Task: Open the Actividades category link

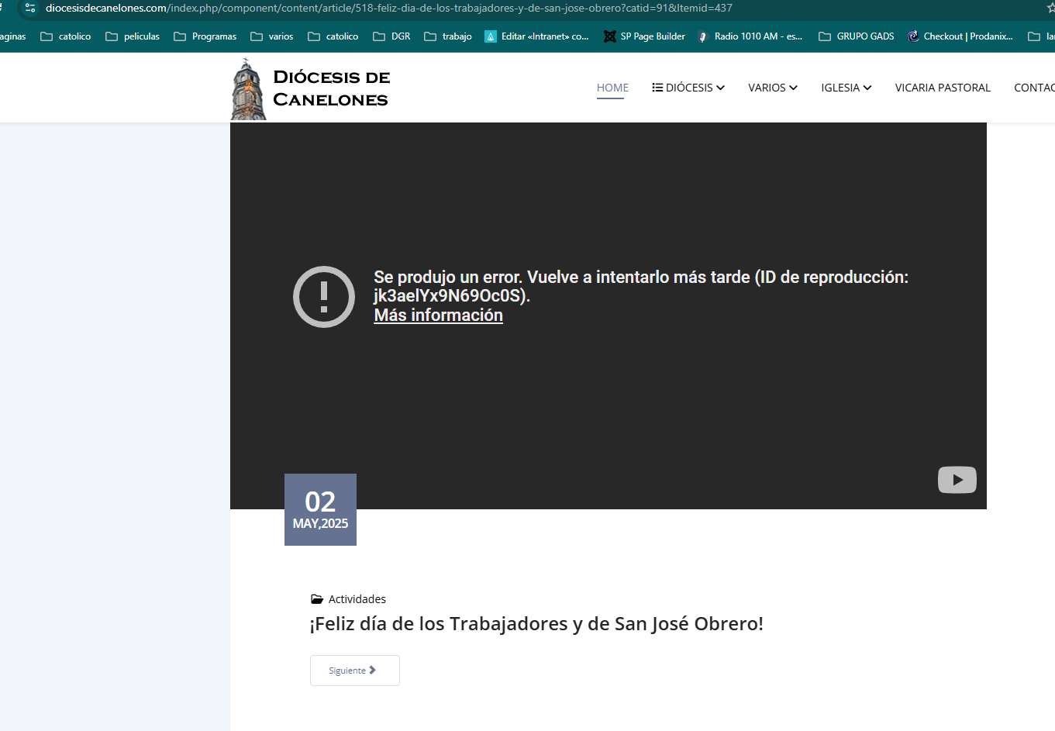Action: (x=357, y=599)
